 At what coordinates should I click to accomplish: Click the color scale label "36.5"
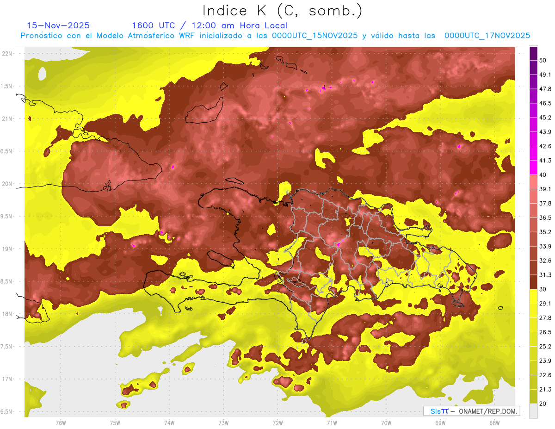[545, 218]
